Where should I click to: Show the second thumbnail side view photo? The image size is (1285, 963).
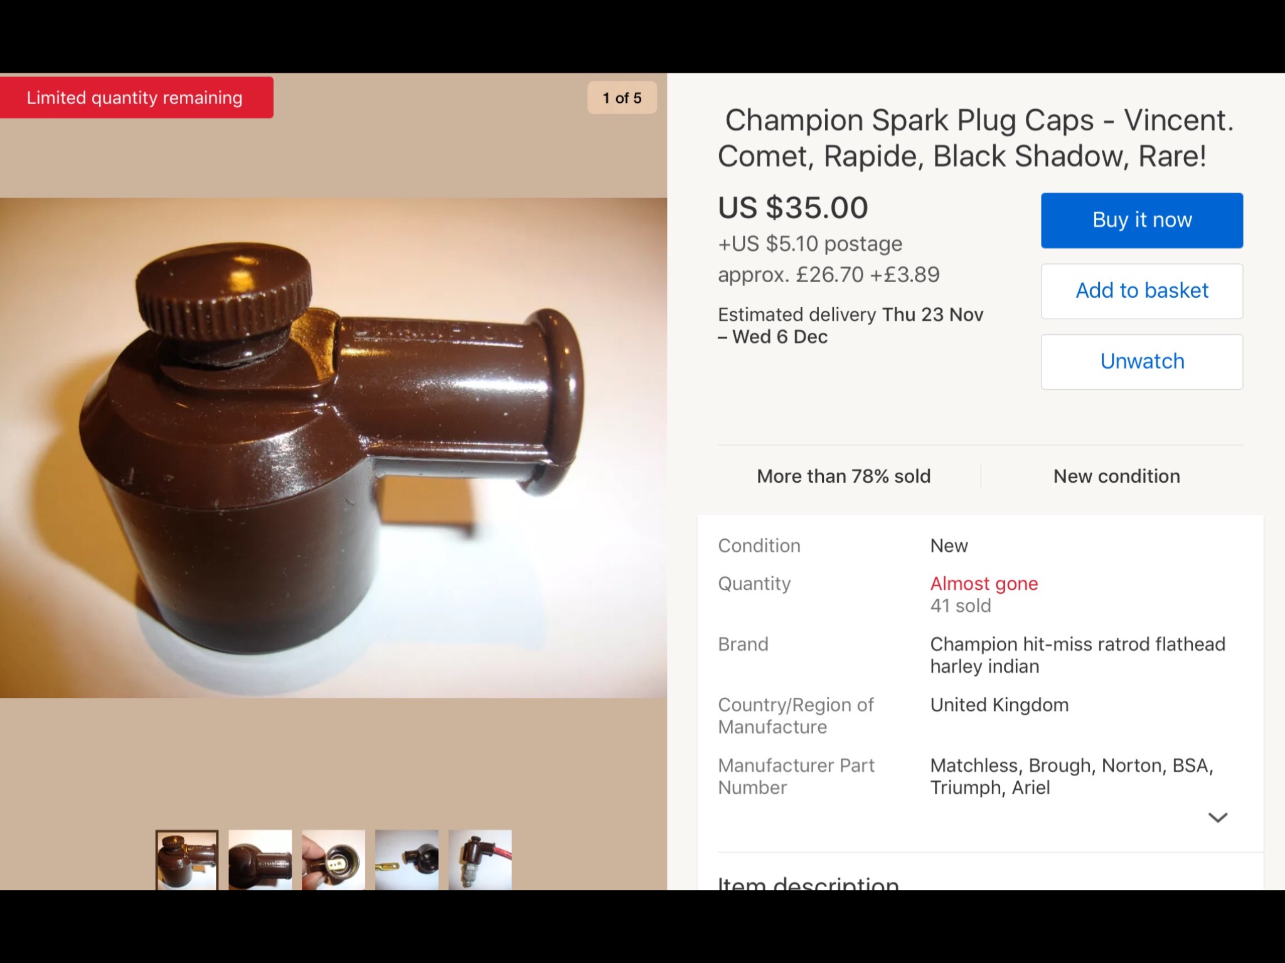pyautogui.click(x=260, y=860)
